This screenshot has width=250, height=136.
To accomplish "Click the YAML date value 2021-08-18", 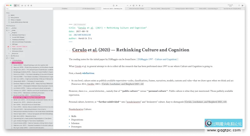I will click(x=82, y=31).
